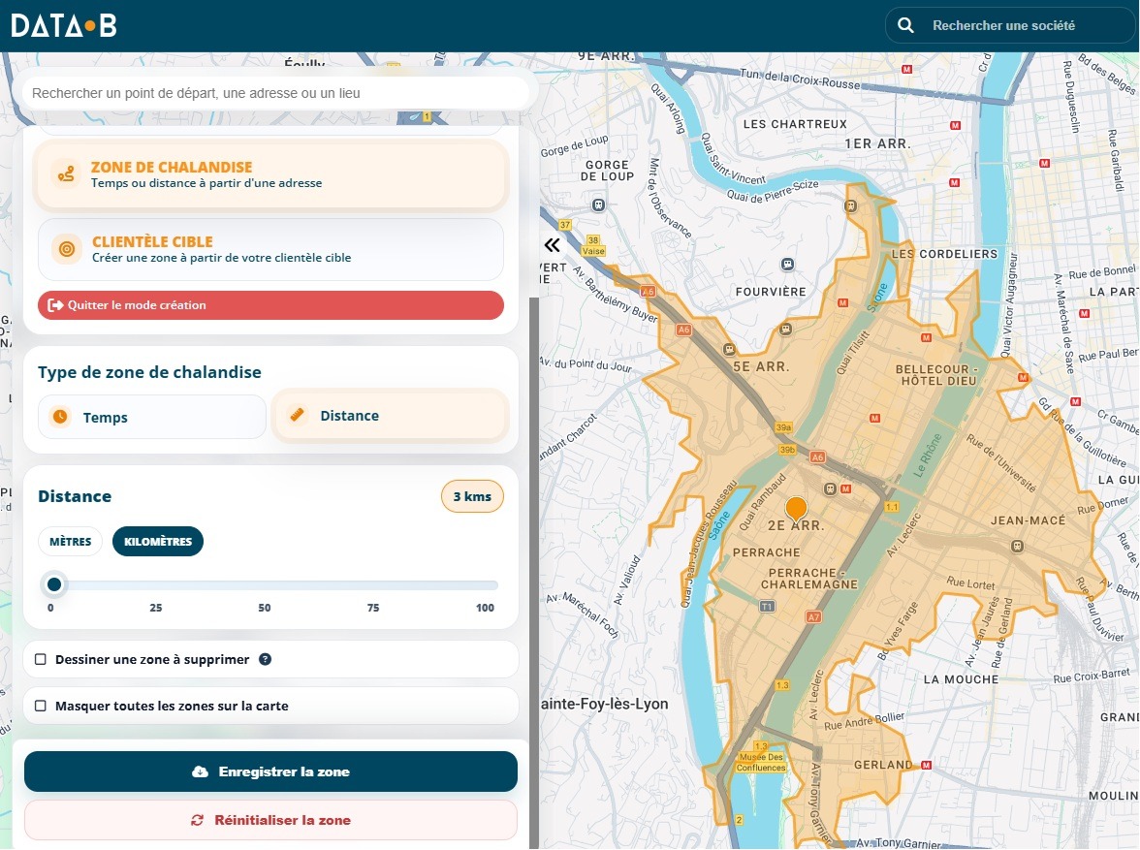Select the Mètres unit toggle
Viewport: 1140px width, 850px height.
point(71,542)
